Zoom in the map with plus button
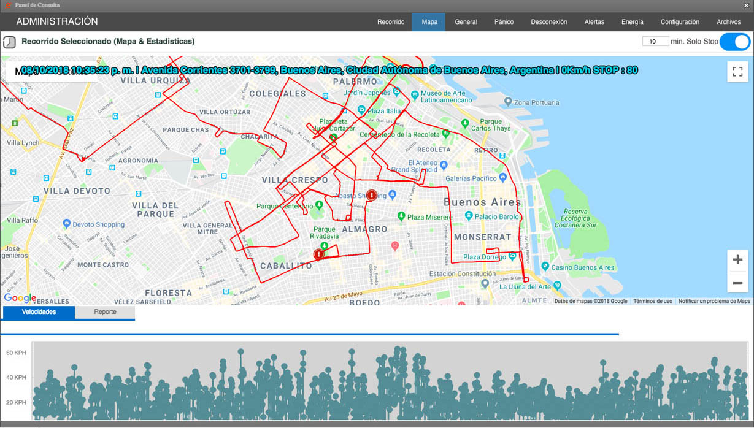This screenshot has height=428, width=754. click(x=737, y=260)
